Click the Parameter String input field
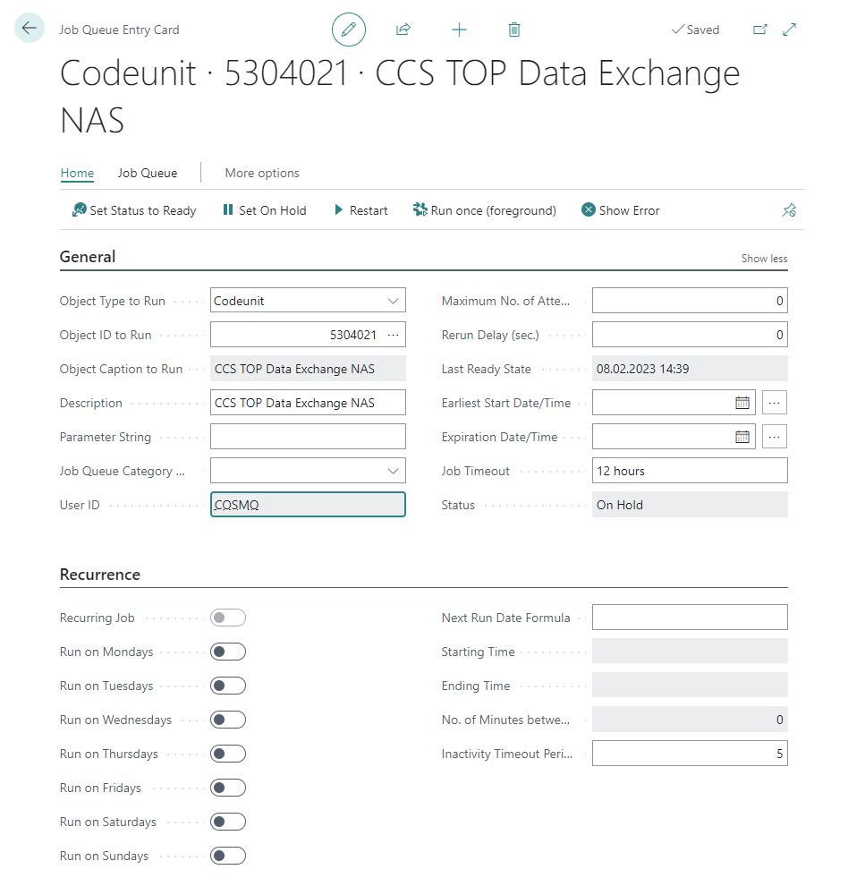865x895 pixels. coord(308,437)
